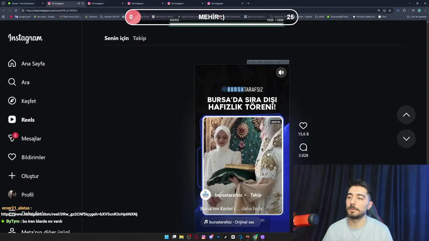The image size is (429, 241).
Task: Go to next reel down arrow
Action: tap(406, 139)
